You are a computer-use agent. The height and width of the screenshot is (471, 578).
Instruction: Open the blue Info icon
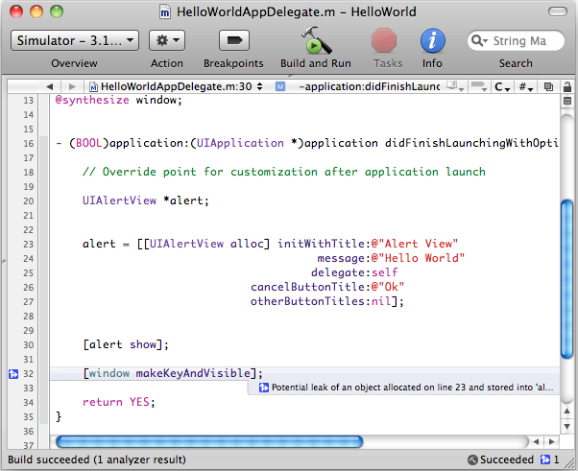[x=433, y=40]
